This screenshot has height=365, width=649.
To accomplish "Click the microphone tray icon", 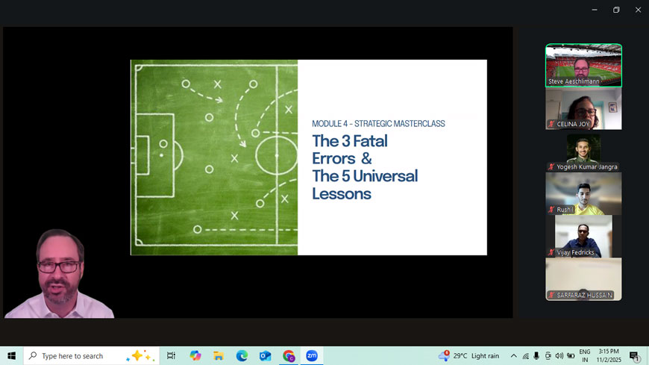I will point(536,356).
